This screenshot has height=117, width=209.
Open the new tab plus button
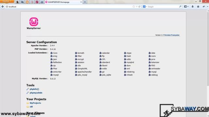(85, 2)
